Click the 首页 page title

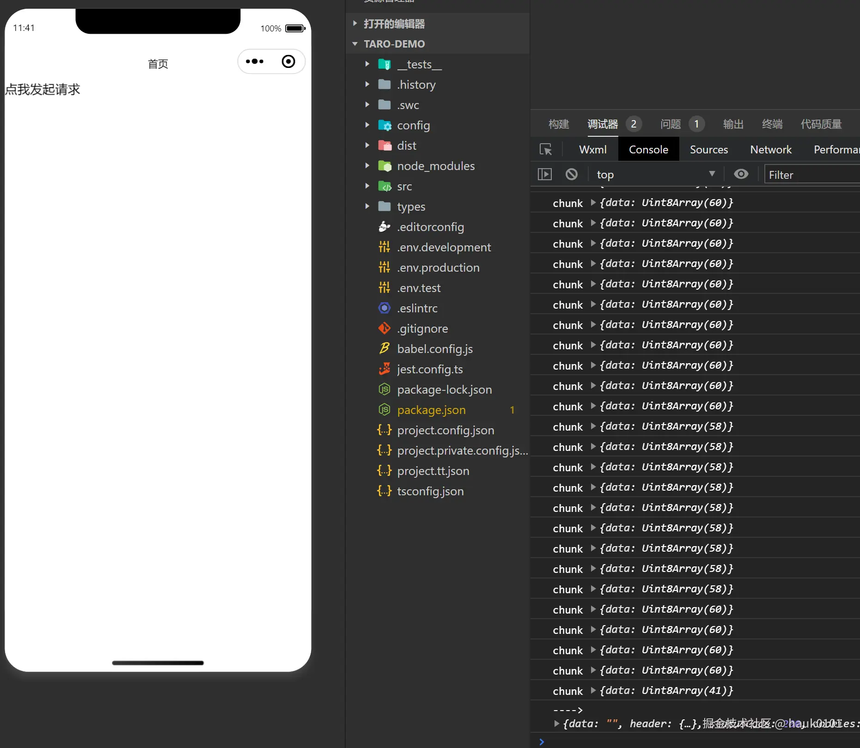158,64
